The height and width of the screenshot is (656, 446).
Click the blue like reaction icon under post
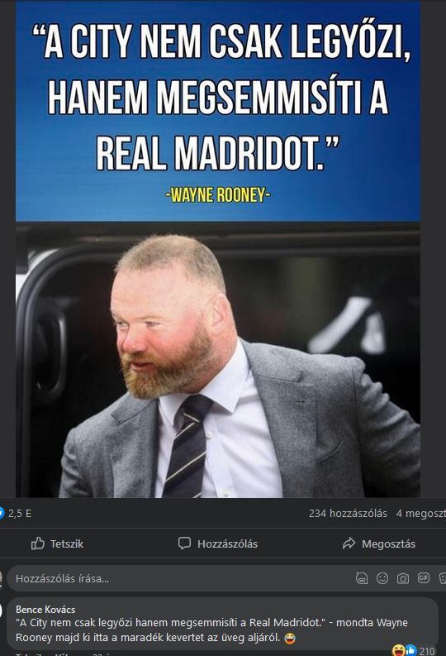pos(2,513)
